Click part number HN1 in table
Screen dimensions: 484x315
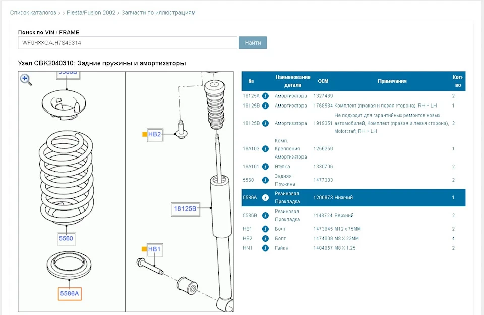248,248
